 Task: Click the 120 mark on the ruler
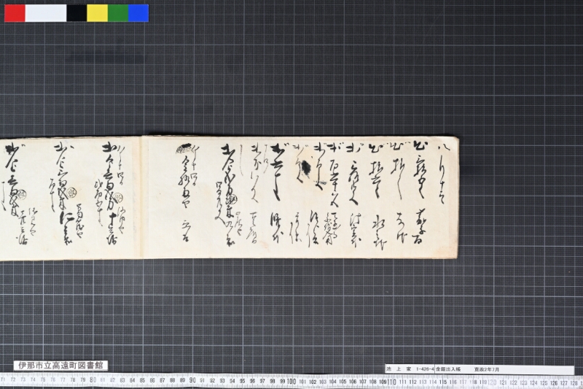(x=491, y=382)
